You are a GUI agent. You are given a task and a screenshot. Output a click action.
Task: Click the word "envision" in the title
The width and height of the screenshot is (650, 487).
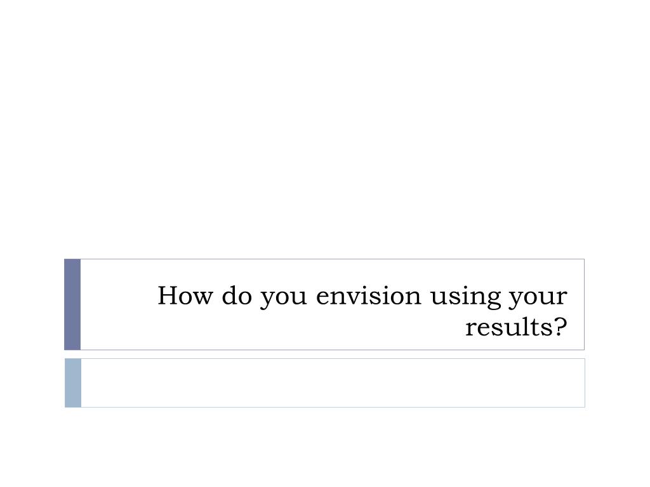point(368,295)
